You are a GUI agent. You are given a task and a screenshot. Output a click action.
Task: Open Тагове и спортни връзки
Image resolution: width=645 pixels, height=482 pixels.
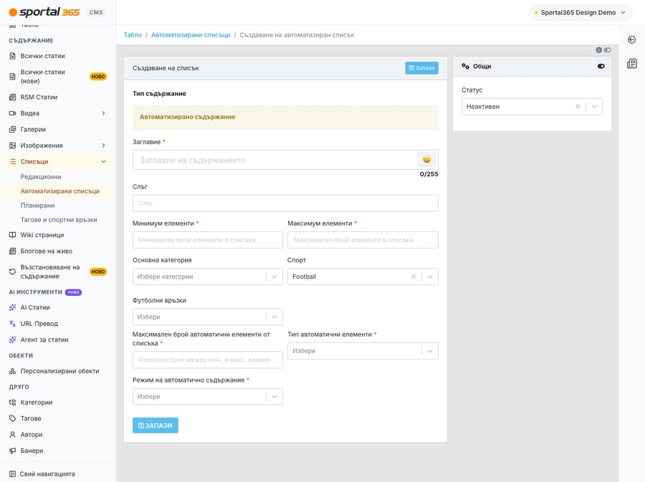[x=59, y=220]
